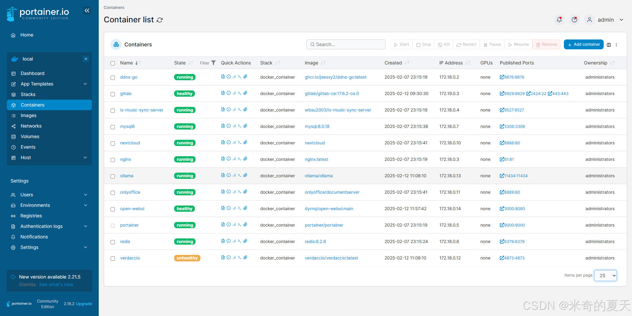Select the nextcloud container checkbox
632x316 pixels.
tap(113, 143)
